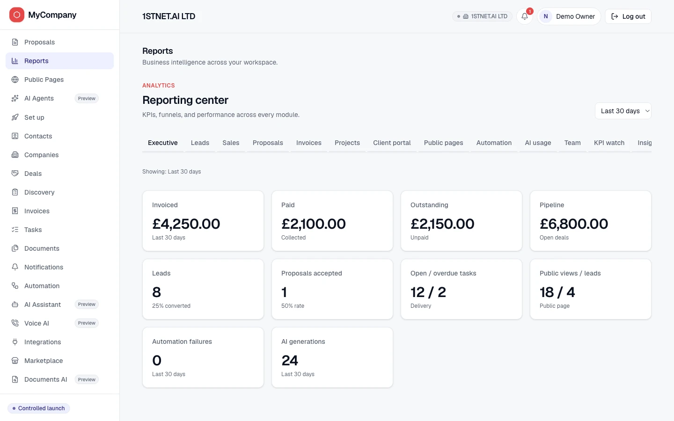Open AI Agents sparkle icon
This screenshot has width=674, height=421.
click(15, 98)
